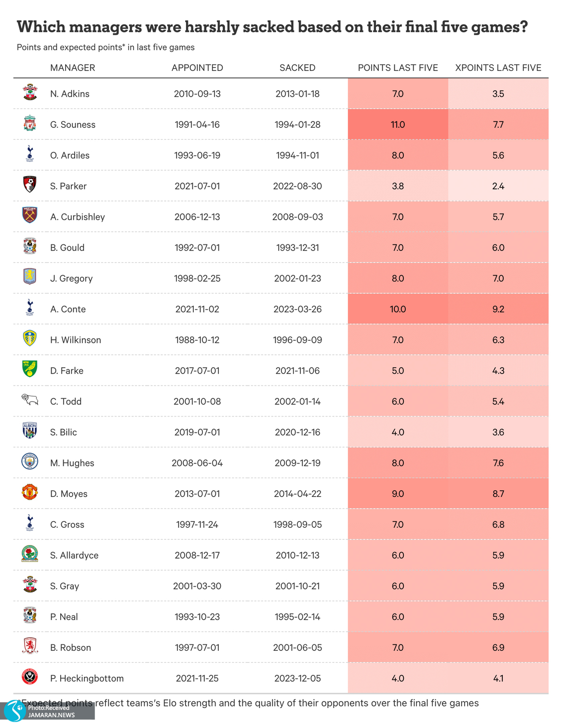Click the Southampton crest beside N. Adkins
Screen dimensions: 562x723
click(30, 93)
